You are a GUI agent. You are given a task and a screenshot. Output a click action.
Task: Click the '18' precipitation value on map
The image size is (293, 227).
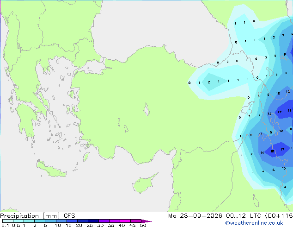(273, 151)
